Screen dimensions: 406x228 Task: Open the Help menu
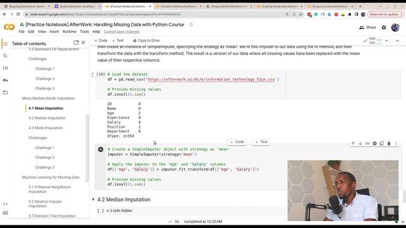click(96, 32)
